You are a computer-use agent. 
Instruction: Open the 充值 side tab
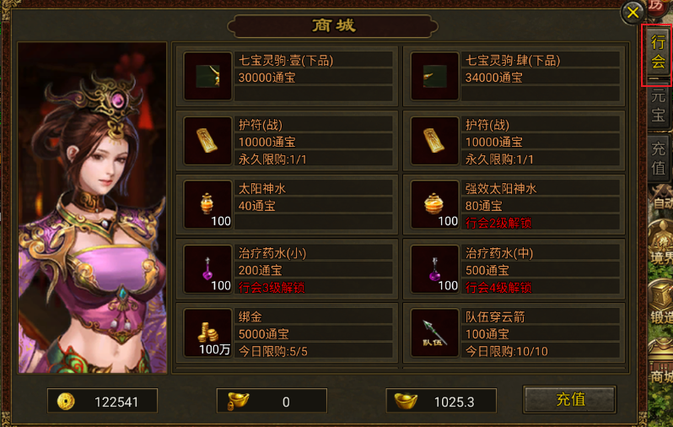click(x=658, y=158)
